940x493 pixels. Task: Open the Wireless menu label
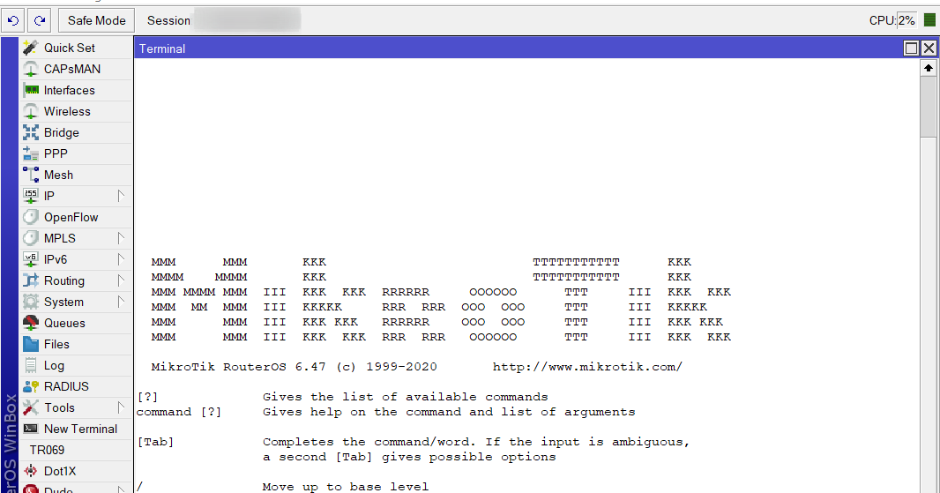point(67,111)
